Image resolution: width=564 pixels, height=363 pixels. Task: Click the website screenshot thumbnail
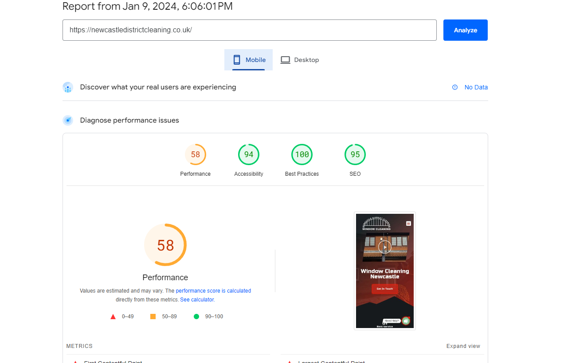pos(385,271)
